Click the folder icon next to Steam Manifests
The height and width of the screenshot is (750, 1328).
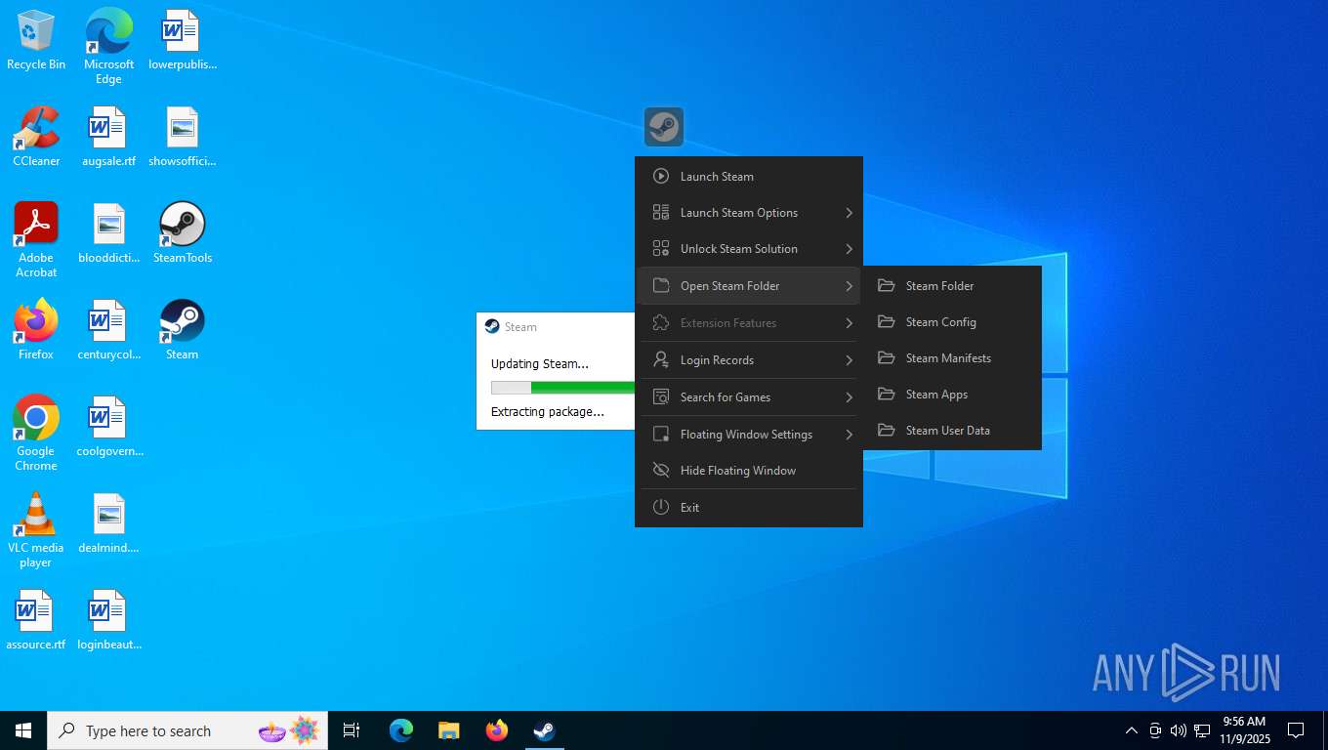pyautogui.click(x=886, y=357)
